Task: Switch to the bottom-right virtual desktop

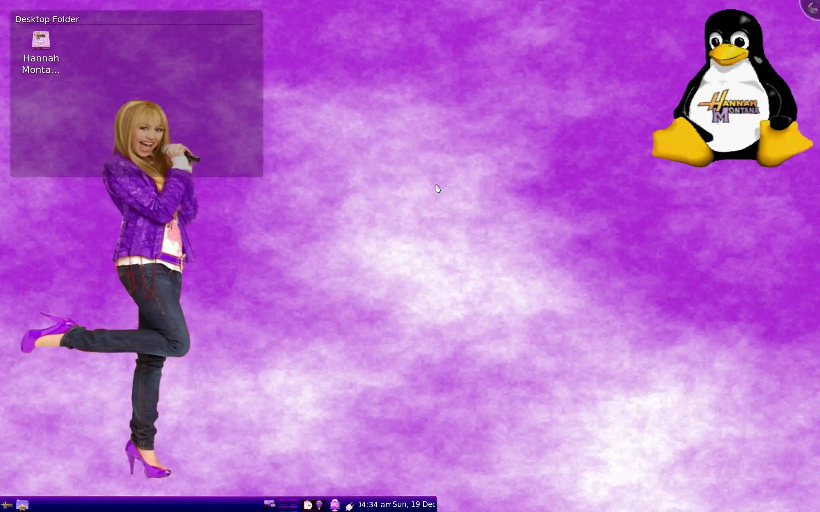Action: coord(293,508)
